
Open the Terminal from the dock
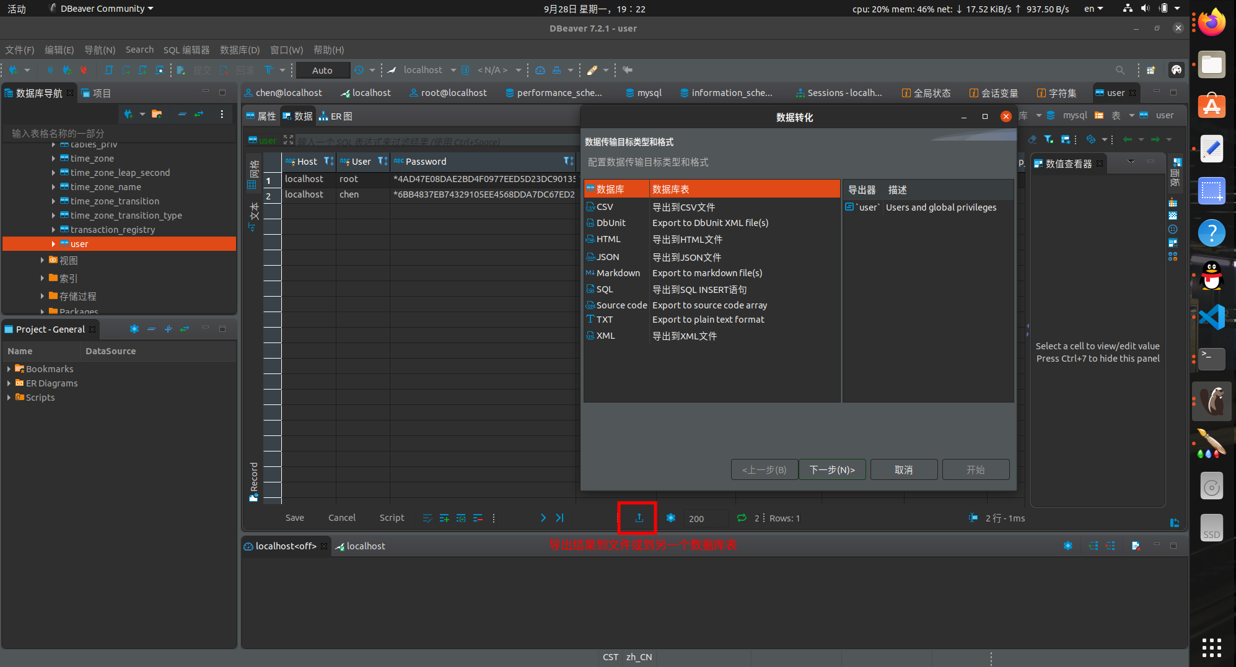(x=1212, y=359)
